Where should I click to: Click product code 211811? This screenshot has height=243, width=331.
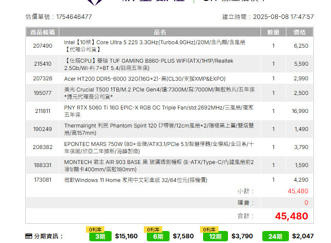43,111
